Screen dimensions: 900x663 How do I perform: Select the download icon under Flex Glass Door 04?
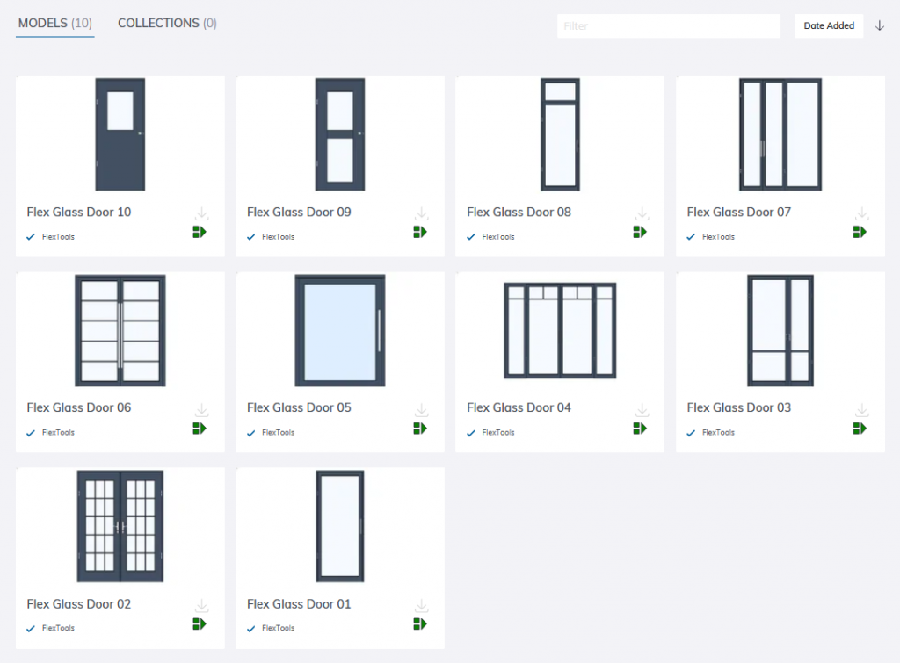(x=641, y=409)
